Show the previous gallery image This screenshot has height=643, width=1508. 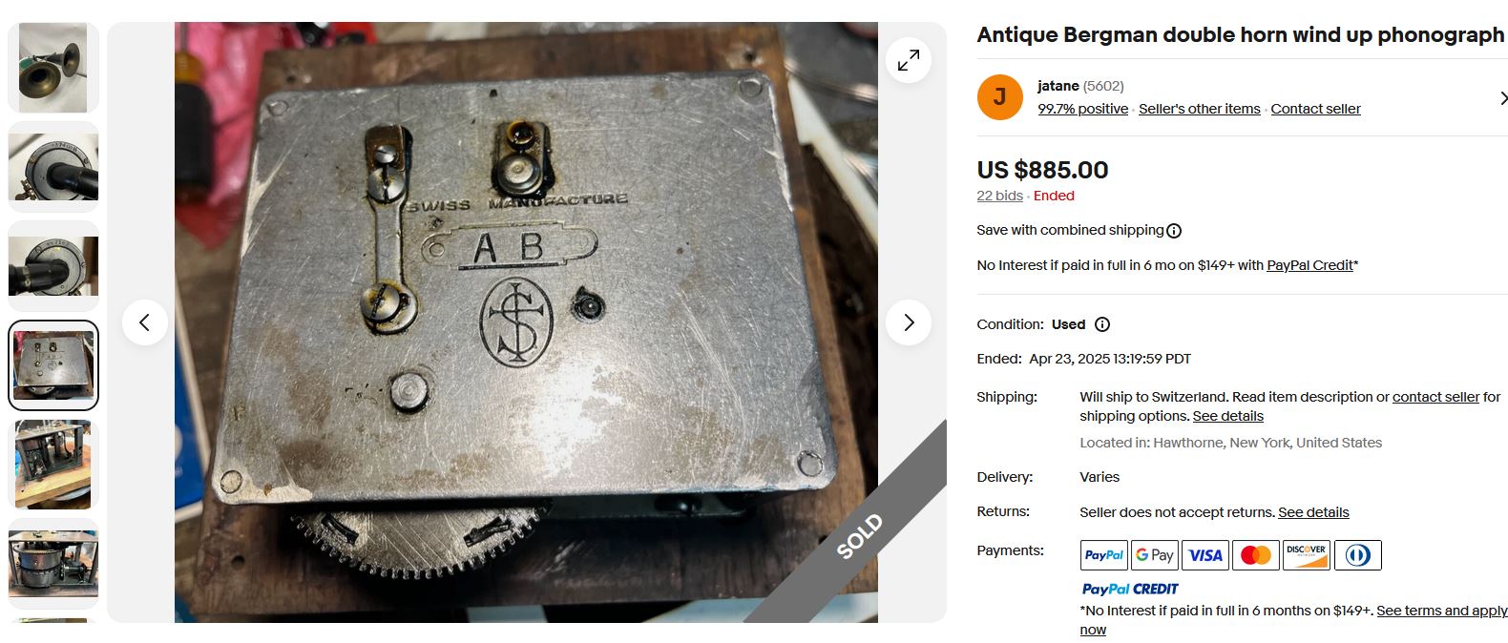pyautogui.click(x=145, y=322)
